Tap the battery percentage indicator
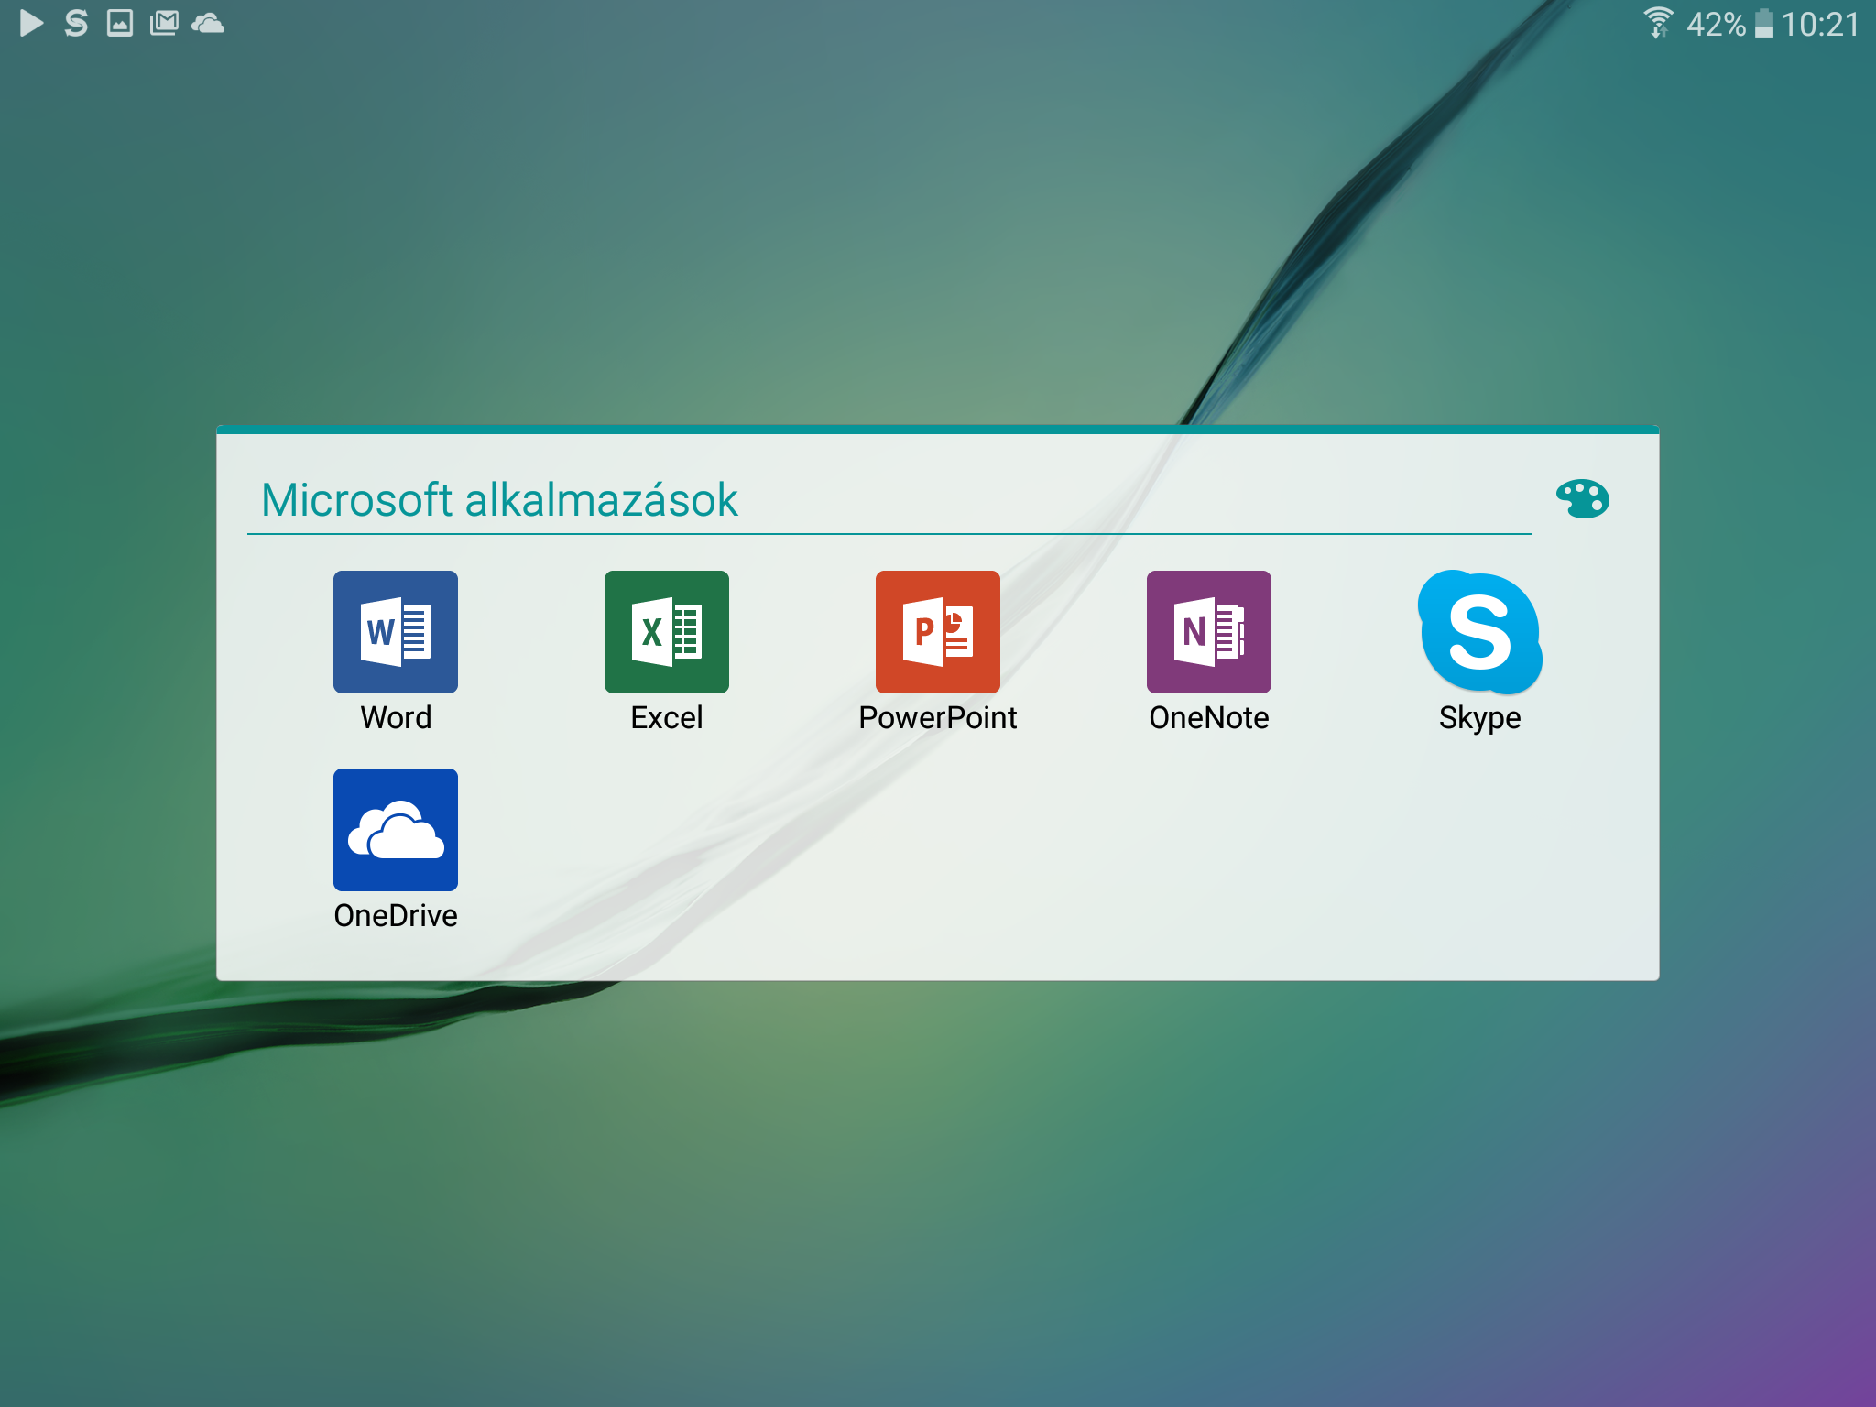Viewport: 1876px width, 1407px height. coord(1716,25)
